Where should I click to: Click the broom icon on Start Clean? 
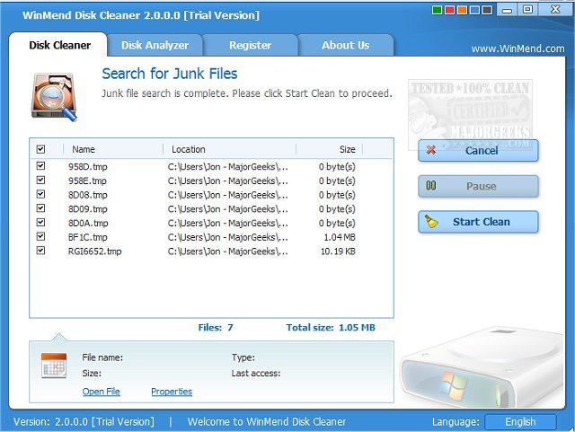click(431, 221)
